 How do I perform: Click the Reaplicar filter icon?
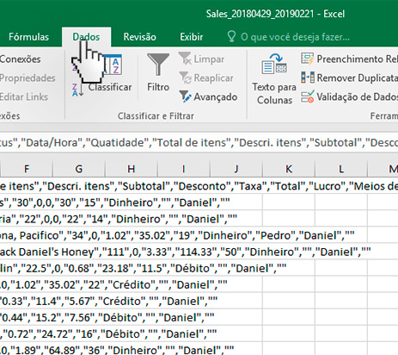[x=185, y=78]
